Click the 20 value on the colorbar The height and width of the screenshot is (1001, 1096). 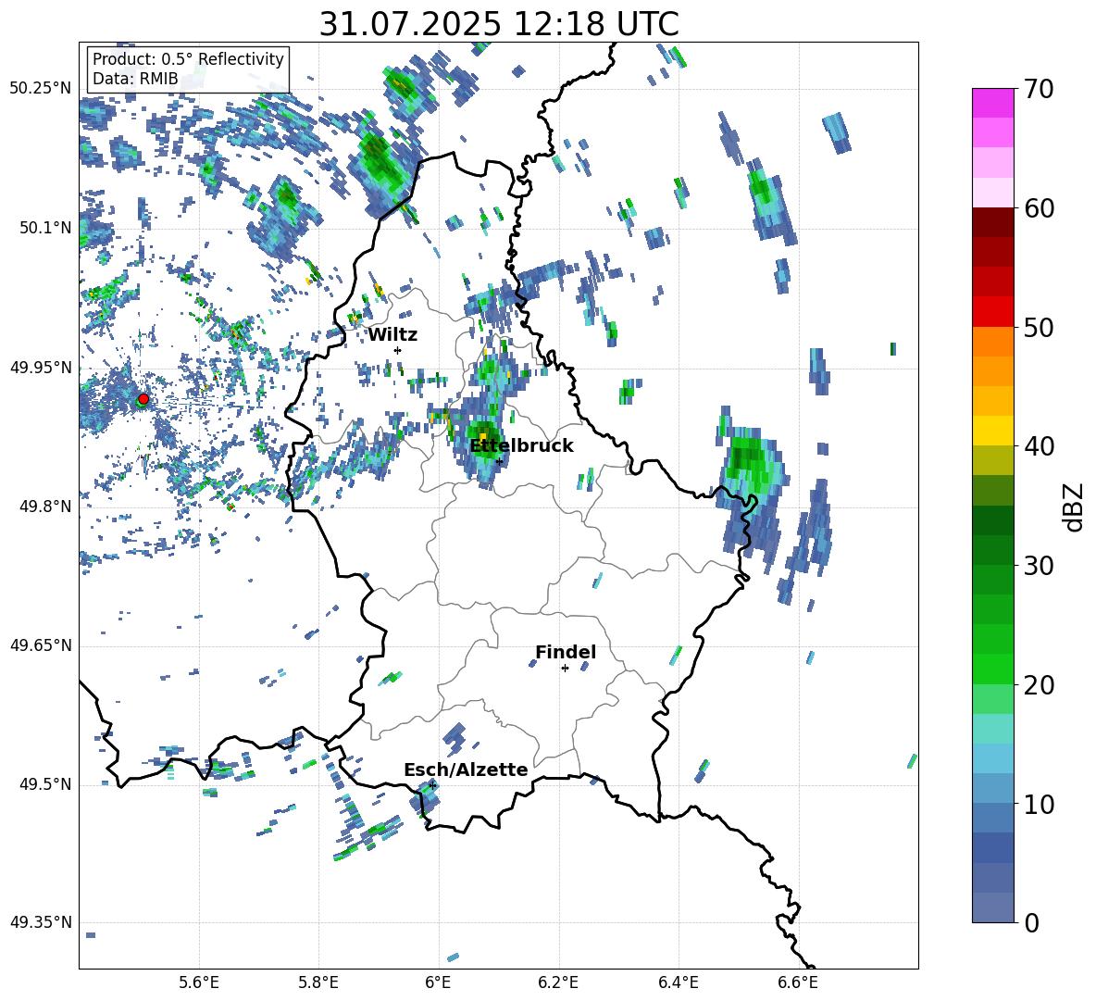(1038, 685)
